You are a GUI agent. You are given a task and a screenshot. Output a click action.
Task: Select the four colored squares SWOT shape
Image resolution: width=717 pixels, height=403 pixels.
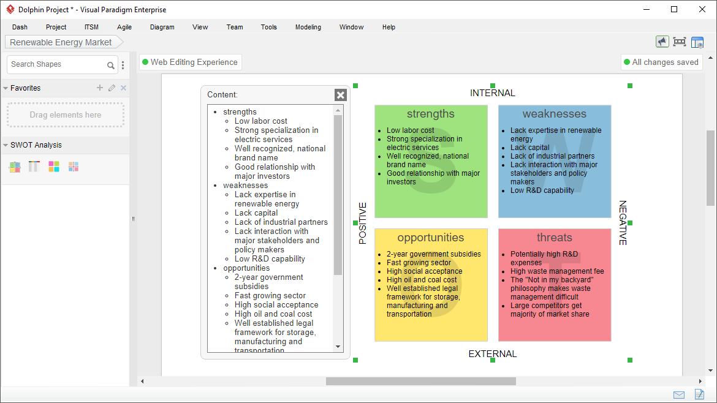53,167
